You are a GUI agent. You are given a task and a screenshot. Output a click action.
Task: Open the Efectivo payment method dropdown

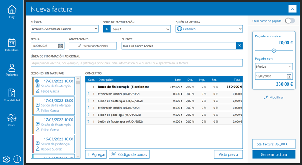click(x=274, y=67)
